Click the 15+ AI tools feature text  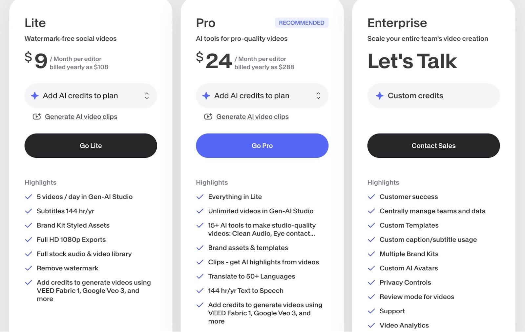[262, 229]
